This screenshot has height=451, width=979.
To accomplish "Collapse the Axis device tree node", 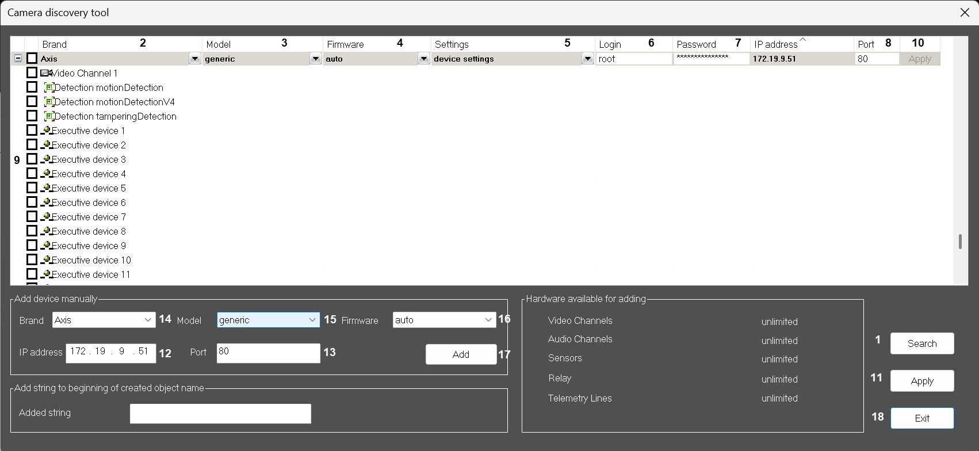I will (18, 58).
